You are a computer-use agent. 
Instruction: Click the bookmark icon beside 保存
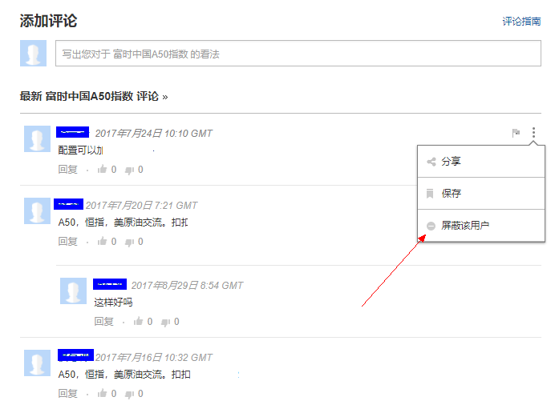(430, 194)
